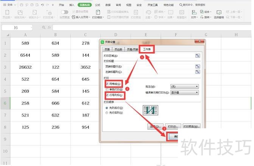254x166 pixels.
Task: Select the 先列后行(D) radio button
Action: (107, 108)
